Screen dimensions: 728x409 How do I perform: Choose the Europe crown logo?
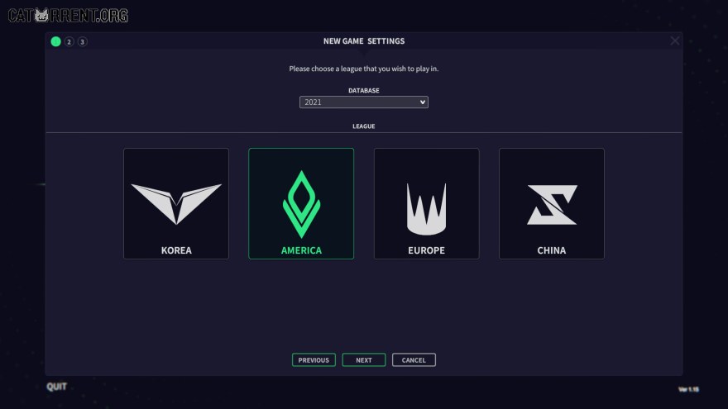(x=426, y=209)
